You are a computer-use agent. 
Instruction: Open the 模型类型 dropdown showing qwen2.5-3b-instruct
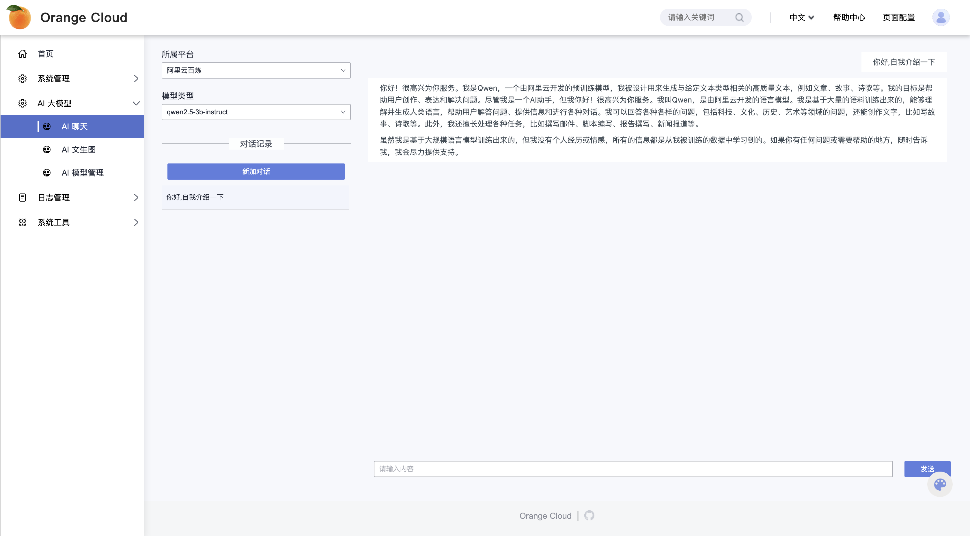(x=256, y=112)
